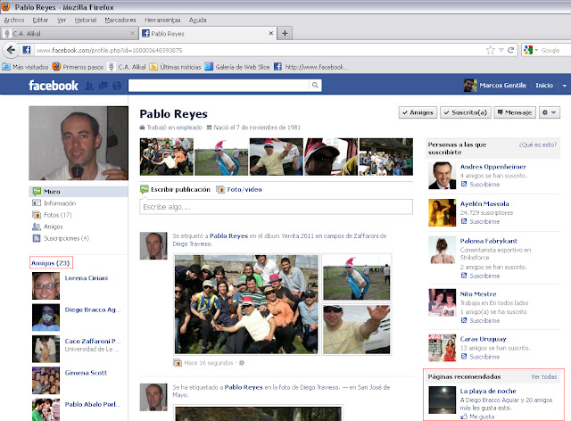Screen dimensions: 571x421
Task: Open the account menu arrow next to Inicio
Action: [564, 86]
